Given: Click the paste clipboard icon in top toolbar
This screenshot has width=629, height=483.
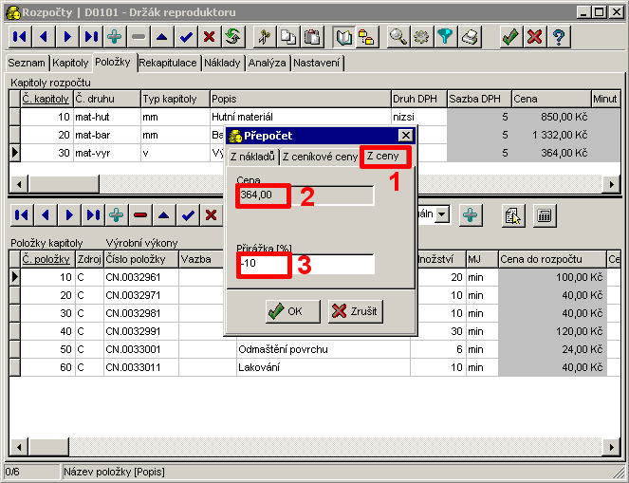Looking at the screenshot, I should [310, 37].
